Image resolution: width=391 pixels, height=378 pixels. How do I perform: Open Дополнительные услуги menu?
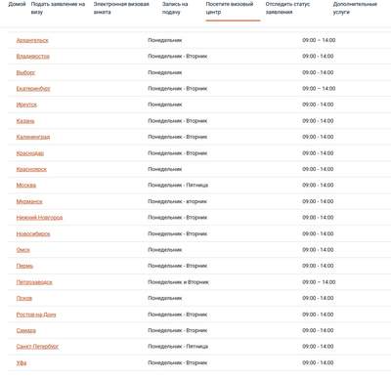tap(355, 8)
